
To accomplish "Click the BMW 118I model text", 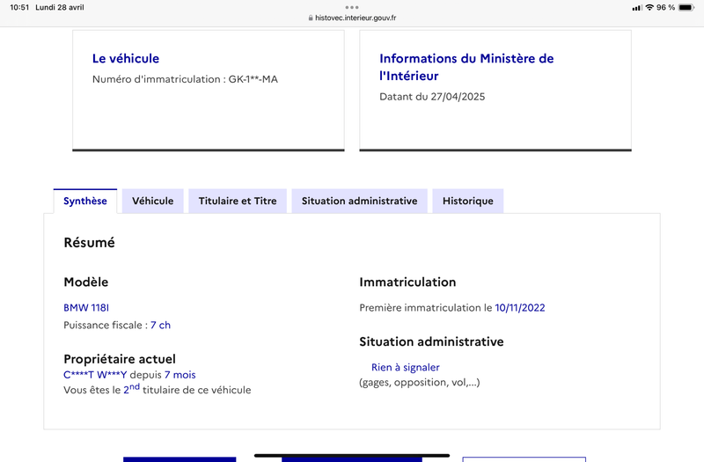I will tap(86, 308).
